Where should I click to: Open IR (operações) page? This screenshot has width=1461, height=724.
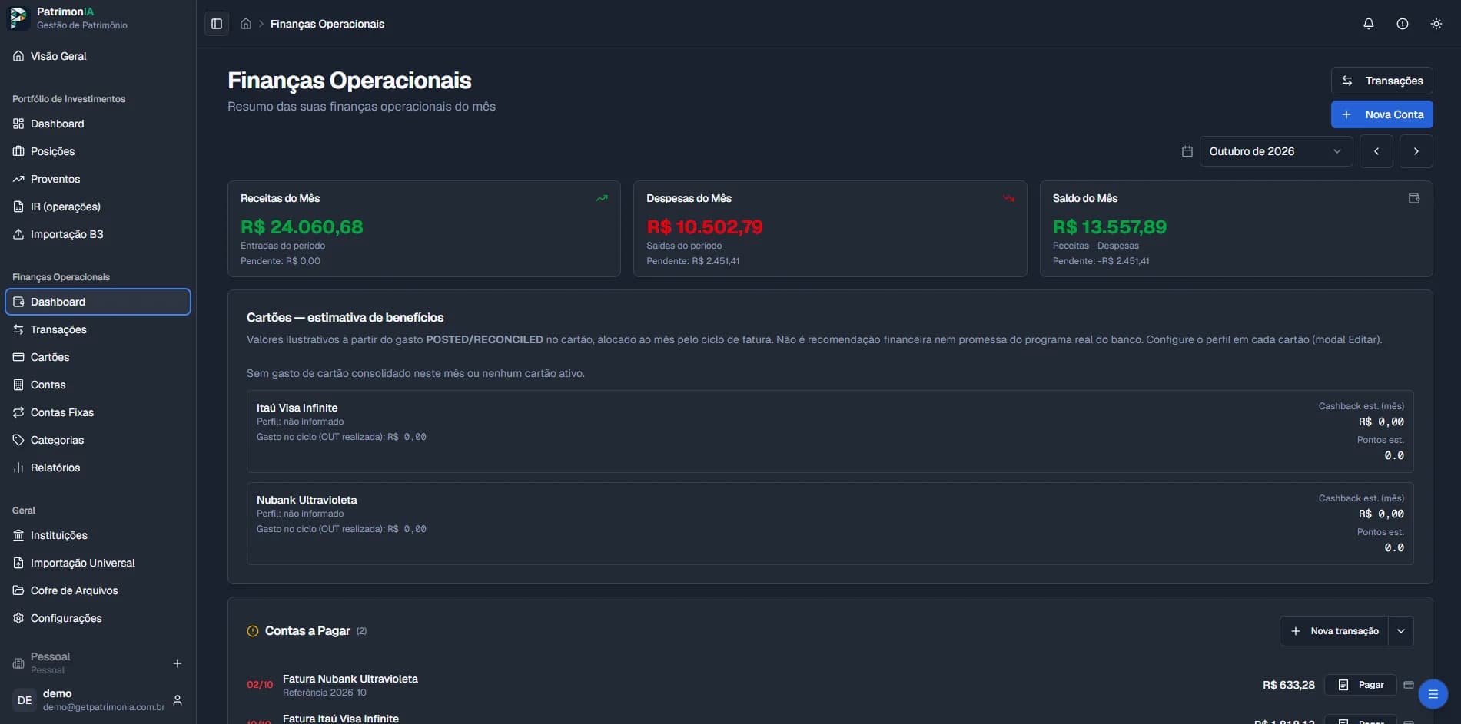98,207
